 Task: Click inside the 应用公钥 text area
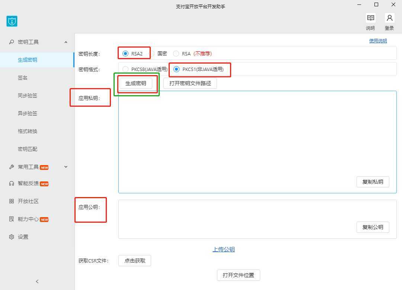(258, 219)
